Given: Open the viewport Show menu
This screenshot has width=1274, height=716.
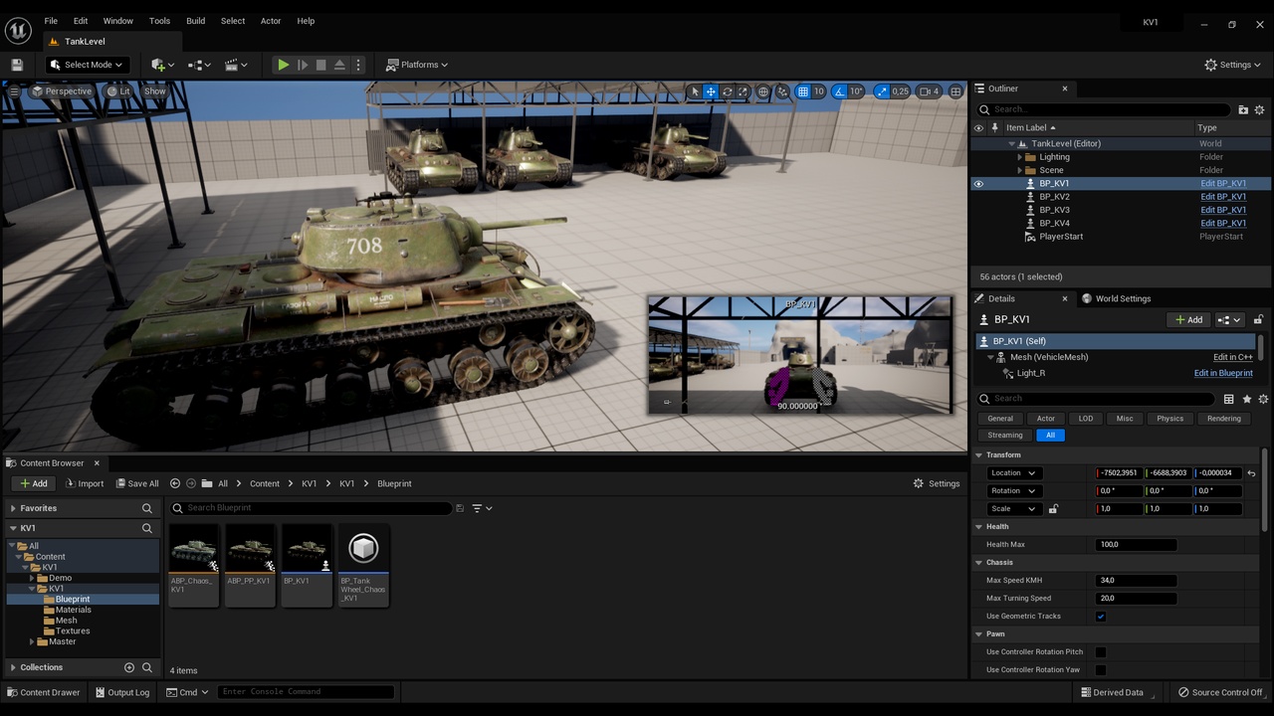Looking at the screenshot, I should (155, 91).
